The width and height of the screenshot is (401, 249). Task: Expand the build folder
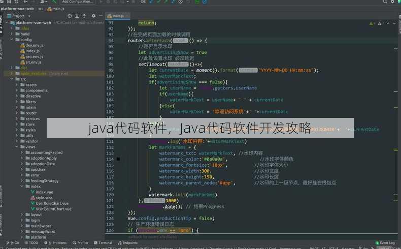click(x=12, y=34)
